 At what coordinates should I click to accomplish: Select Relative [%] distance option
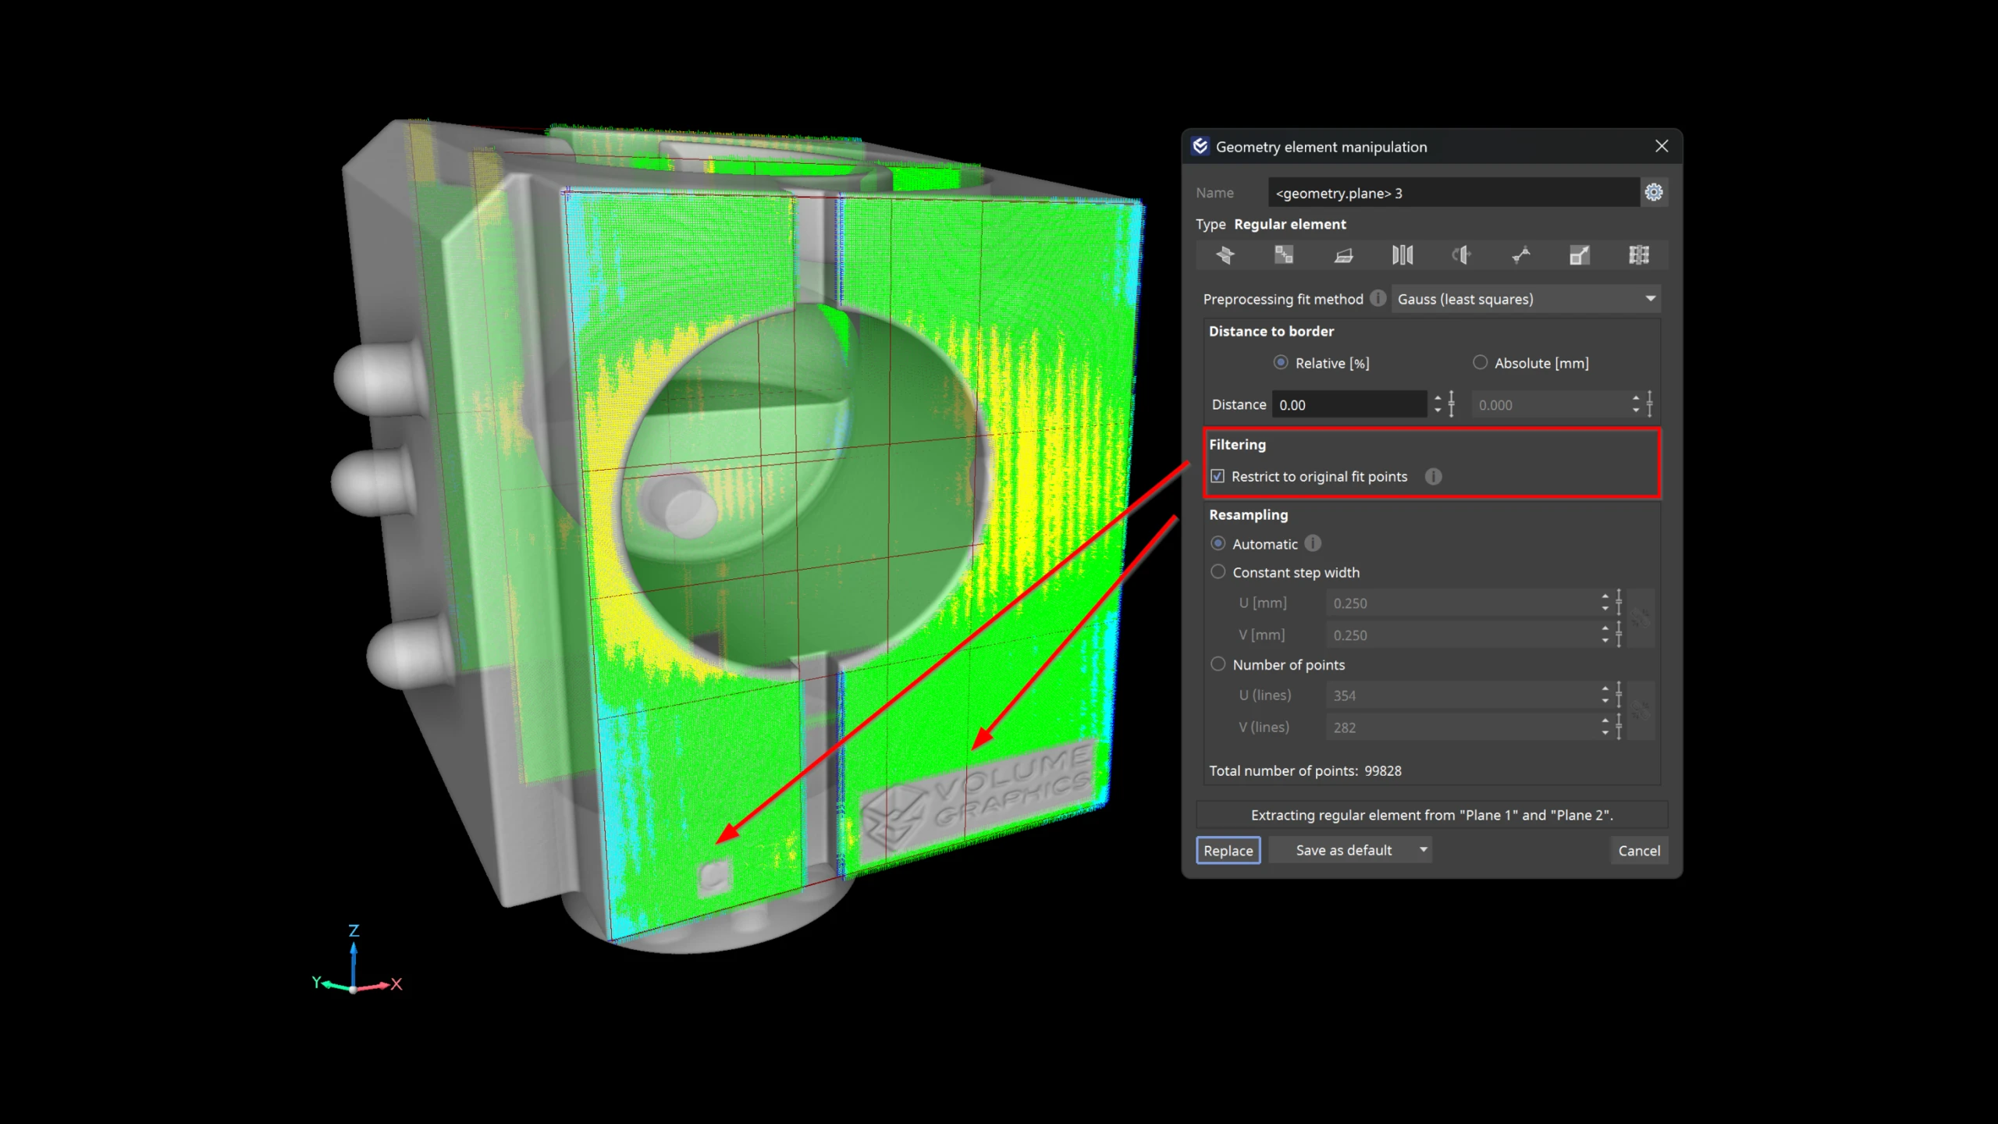(x=1281, y=362)
